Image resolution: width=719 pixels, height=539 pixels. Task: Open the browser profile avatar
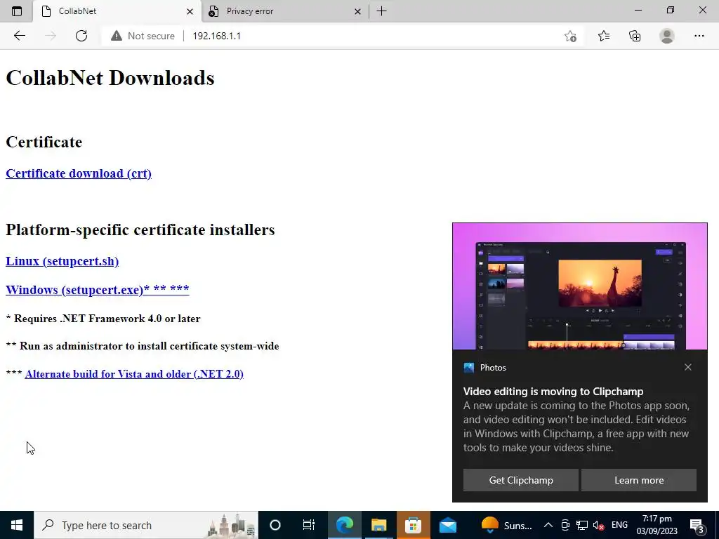(667, 36)
